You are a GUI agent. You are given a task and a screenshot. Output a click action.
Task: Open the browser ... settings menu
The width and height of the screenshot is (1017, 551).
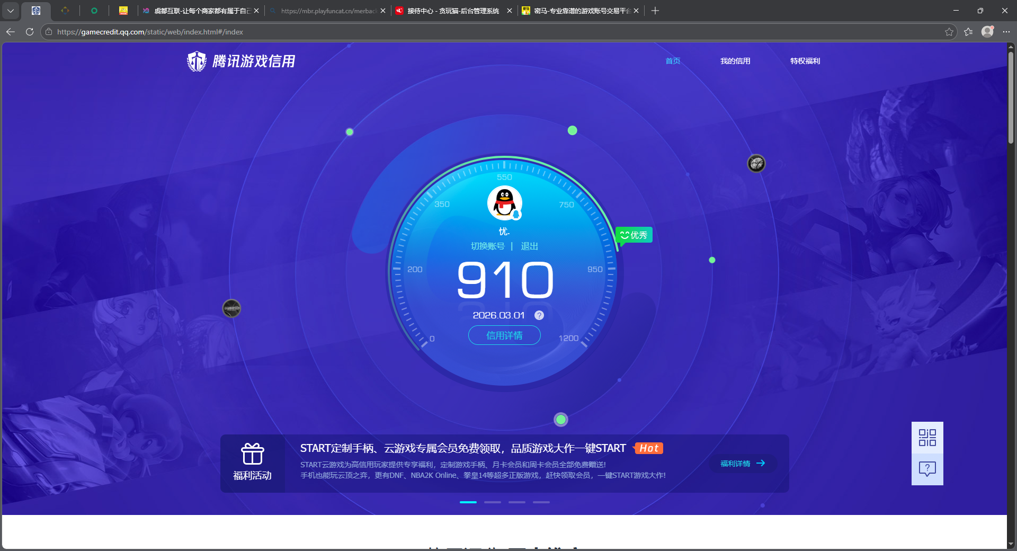[1007, 32]
